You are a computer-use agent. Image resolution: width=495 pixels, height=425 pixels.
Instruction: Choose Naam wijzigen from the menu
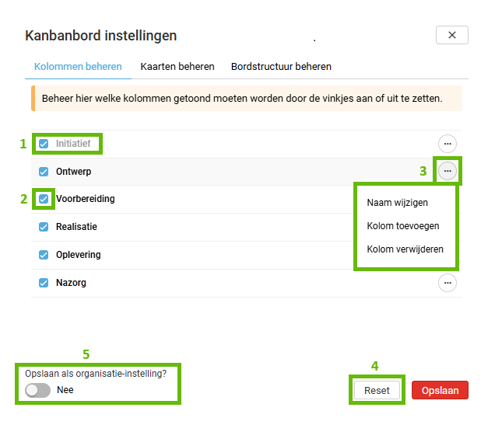[x=397, y=203]
